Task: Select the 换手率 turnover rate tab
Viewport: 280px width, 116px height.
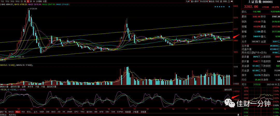Action: (30, 86)
